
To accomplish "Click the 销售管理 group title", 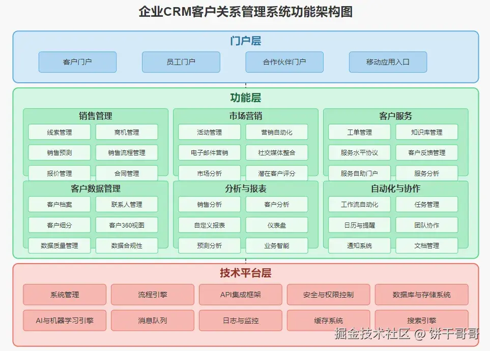I will tap(96, 116).
